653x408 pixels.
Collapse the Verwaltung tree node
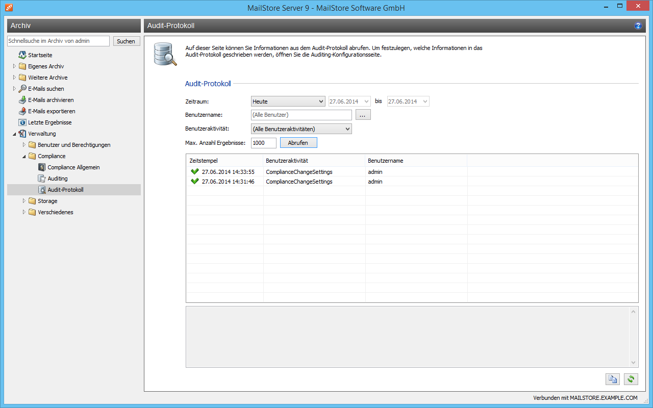point(15,134)
